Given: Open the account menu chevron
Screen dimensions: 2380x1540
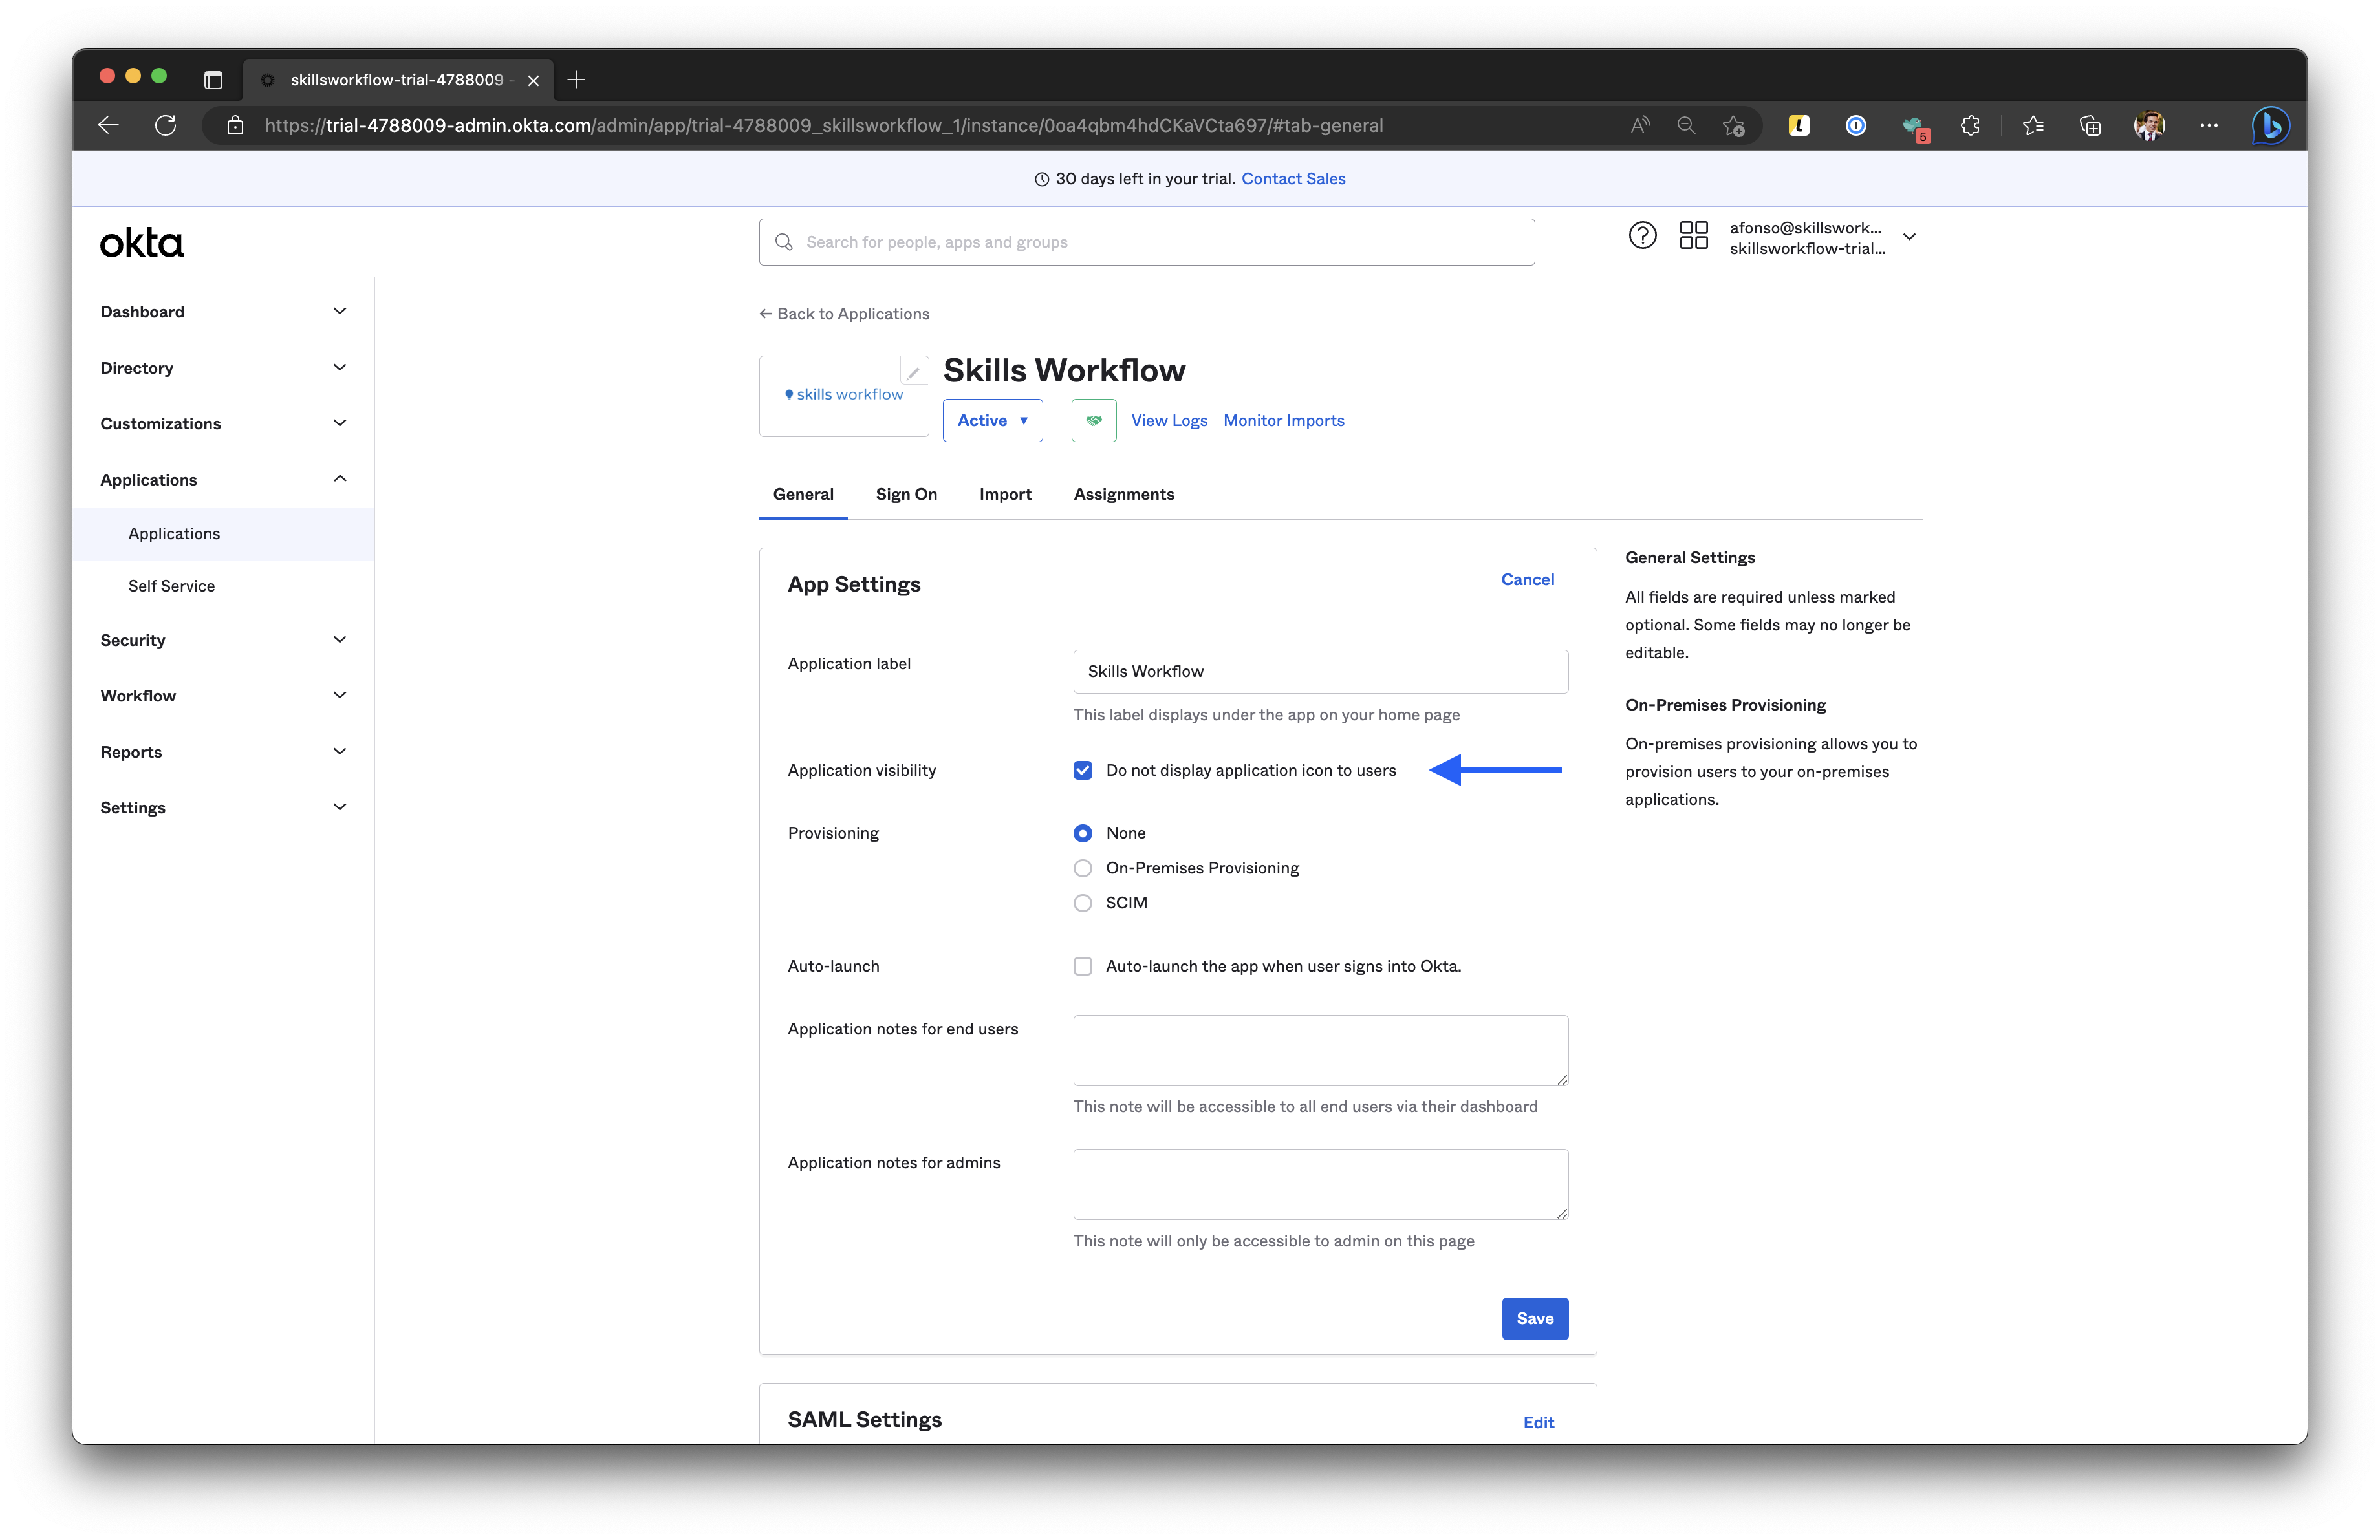Looking at the screenshot, I should coord(1909,237).
